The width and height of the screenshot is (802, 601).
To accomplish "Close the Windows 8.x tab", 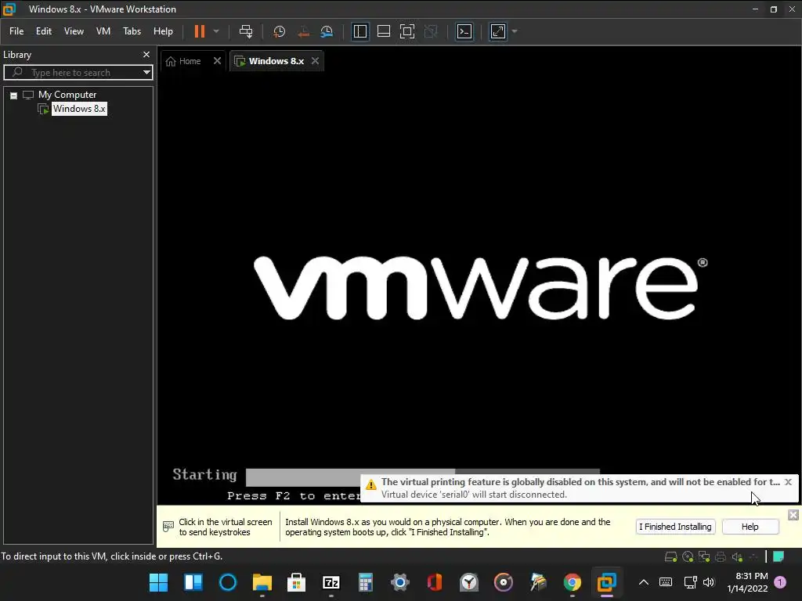I will tap(315, 61).
